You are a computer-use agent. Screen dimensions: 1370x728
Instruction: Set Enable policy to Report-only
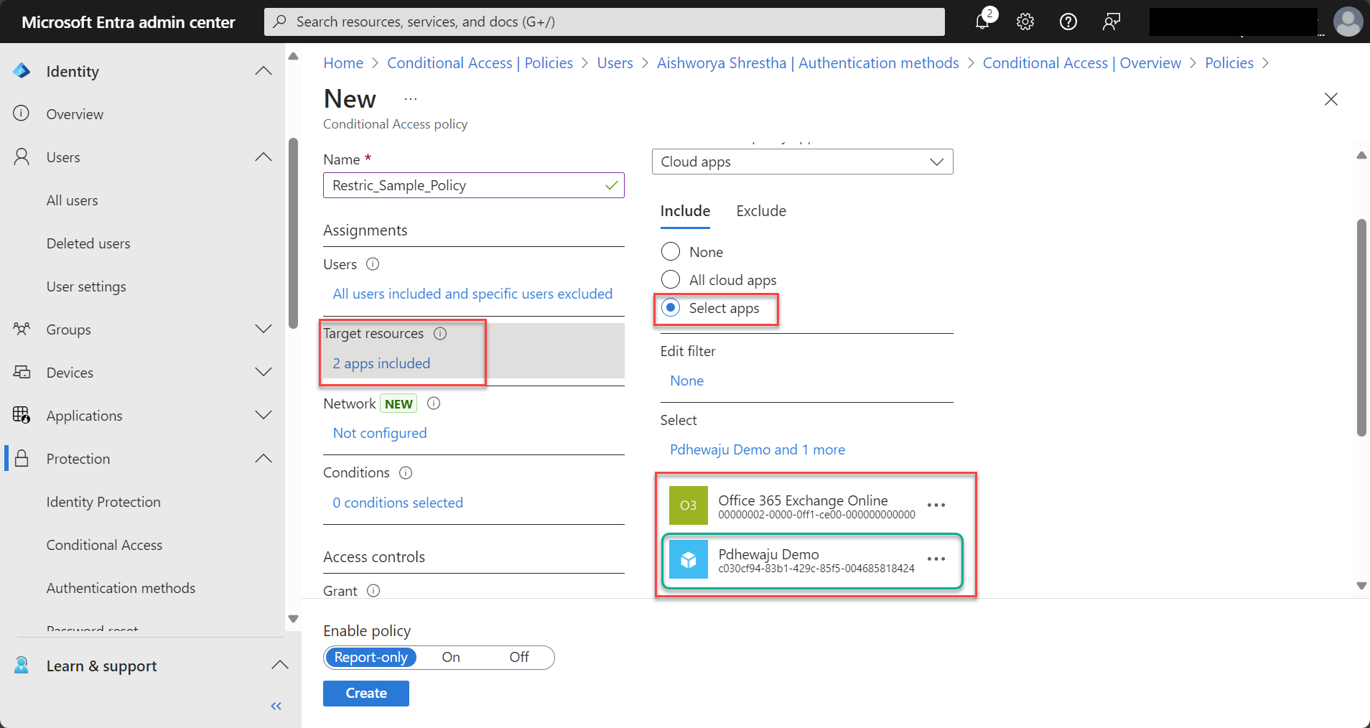pos(371,657)
